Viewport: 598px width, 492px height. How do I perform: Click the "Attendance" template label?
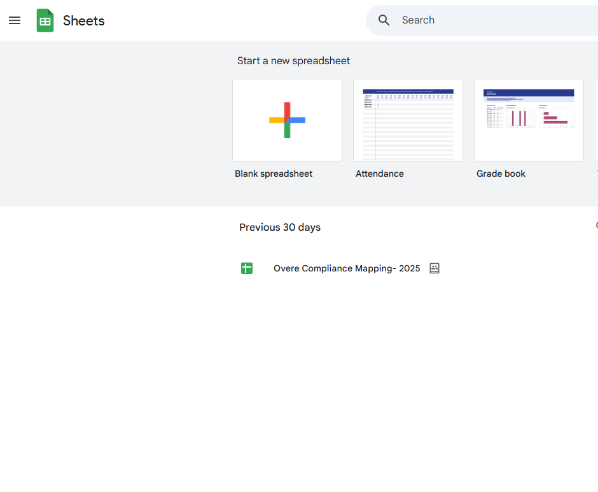coord(380,174)
